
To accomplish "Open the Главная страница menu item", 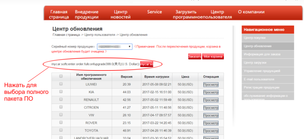I will 59,14.
